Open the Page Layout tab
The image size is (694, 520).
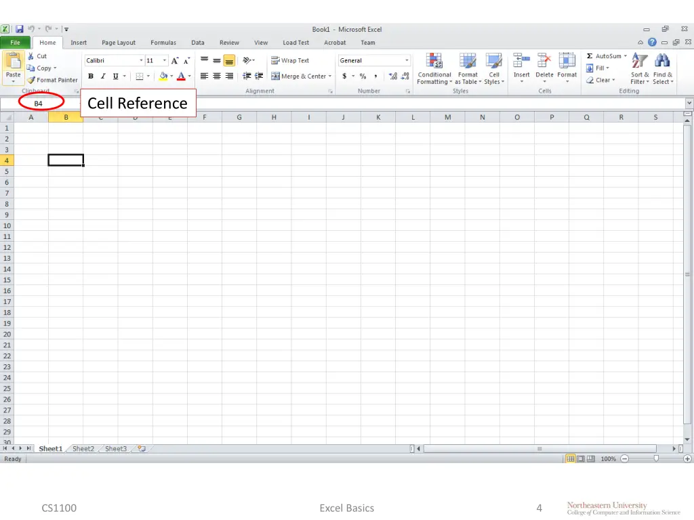pyautogui.click(x=119, y=43)
